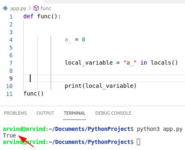Viewport: 185px width, 150px height.
Task: Click the Python file icon in breadcrumb
Action: click(5, 8)
